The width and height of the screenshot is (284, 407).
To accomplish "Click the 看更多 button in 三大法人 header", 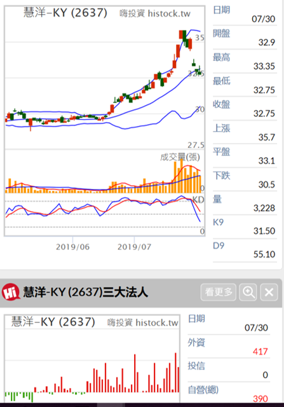I will 218,292.
